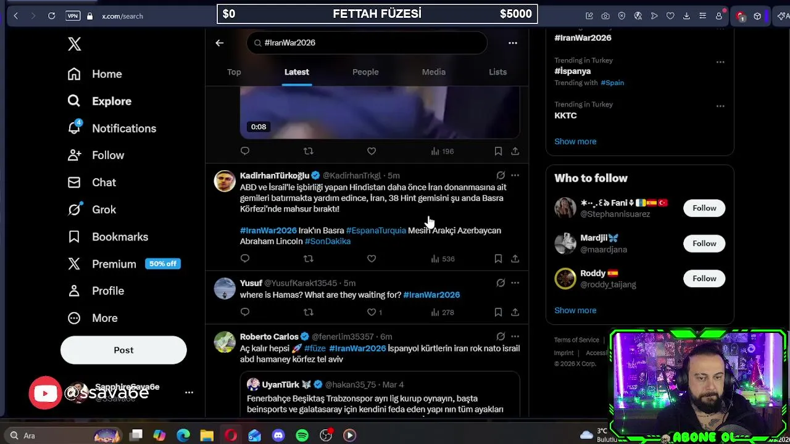Open #EspanaTurquia hashtag link
This screenshot has width=790, height=444.
376,231
